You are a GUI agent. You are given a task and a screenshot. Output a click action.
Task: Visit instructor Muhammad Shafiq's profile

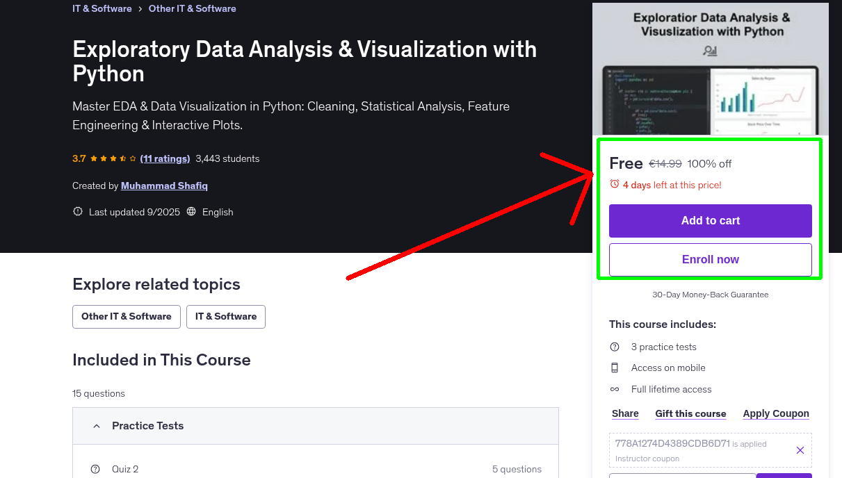pyautogui.click(x=164, y=186)
